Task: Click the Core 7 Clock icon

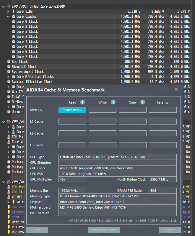Action: [14, 57]
